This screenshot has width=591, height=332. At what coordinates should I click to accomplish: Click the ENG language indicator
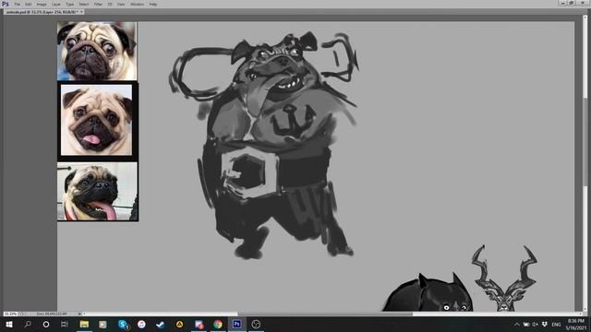(x=556, y=324)
